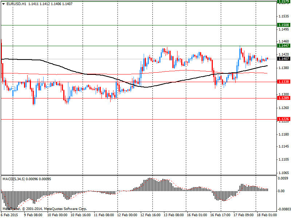
Task: Click the MACD 0.0059 scale value
Action: [283, 178]
